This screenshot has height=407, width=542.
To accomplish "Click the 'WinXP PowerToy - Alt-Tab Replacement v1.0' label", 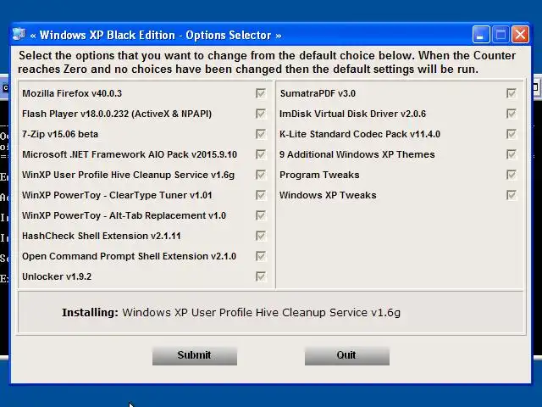I will click(x=124, y=216).
